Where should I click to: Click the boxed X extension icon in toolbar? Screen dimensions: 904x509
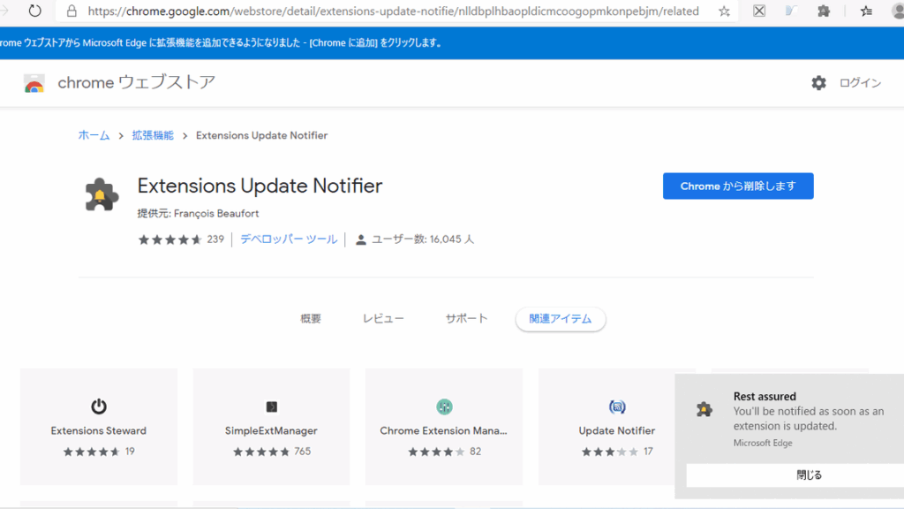[759, 11]
